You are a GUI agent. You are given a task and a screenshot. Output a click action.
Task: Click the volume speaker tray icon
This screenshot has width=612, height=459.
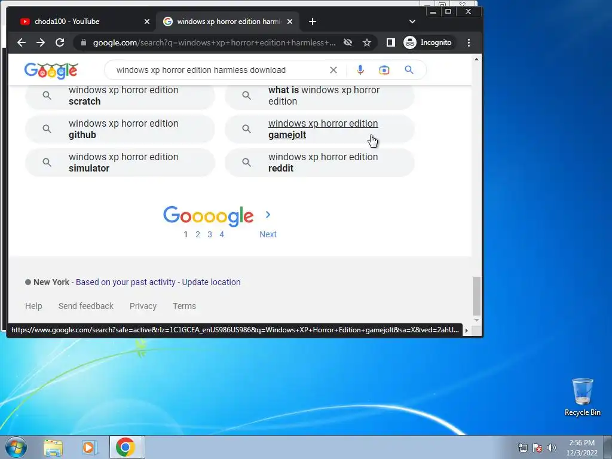click(551, 448)
